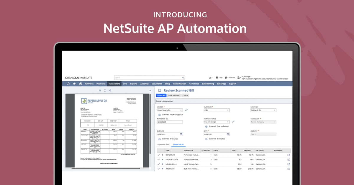This screenshot has height=185, width=354.
Task: Click the invoice preview horizontal scrollbar
Action: pyautogui.click(x=106, y=168)
